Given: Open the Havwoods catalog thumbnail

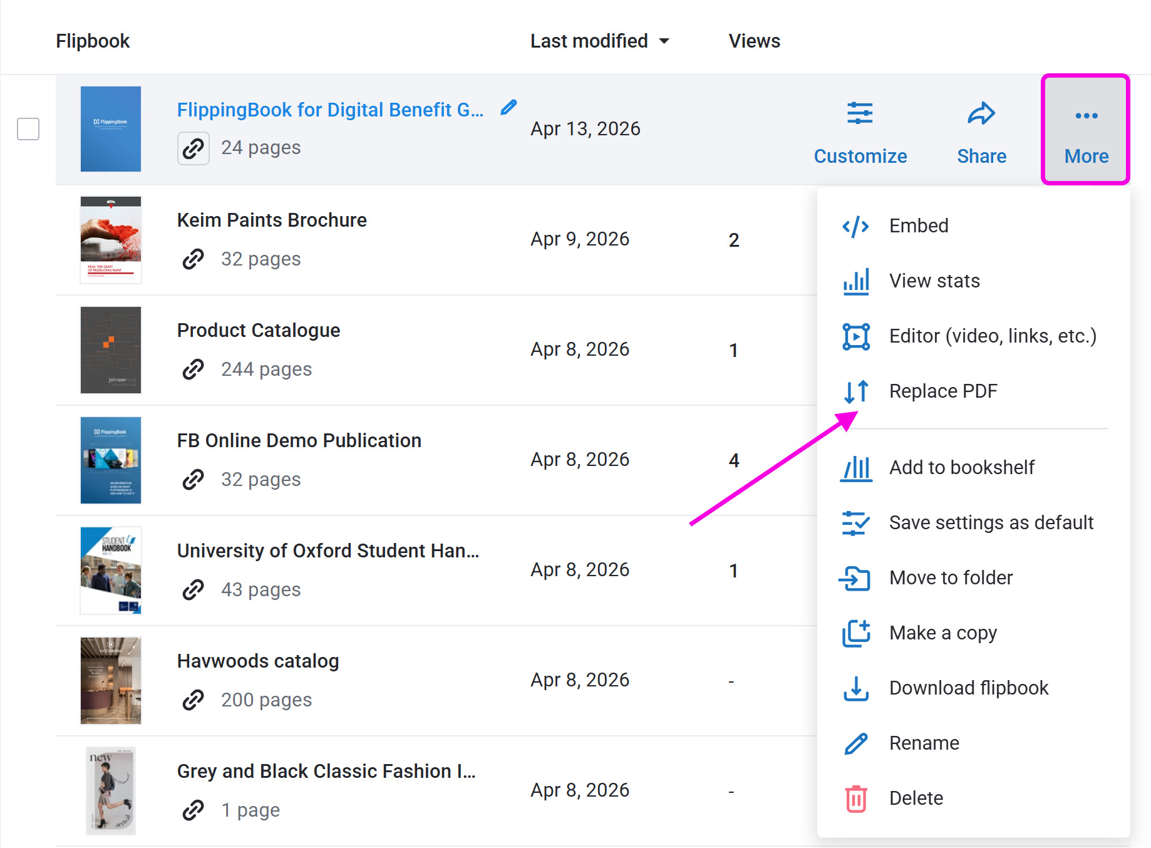Looking at the screenshot, I should coord(111,681).
